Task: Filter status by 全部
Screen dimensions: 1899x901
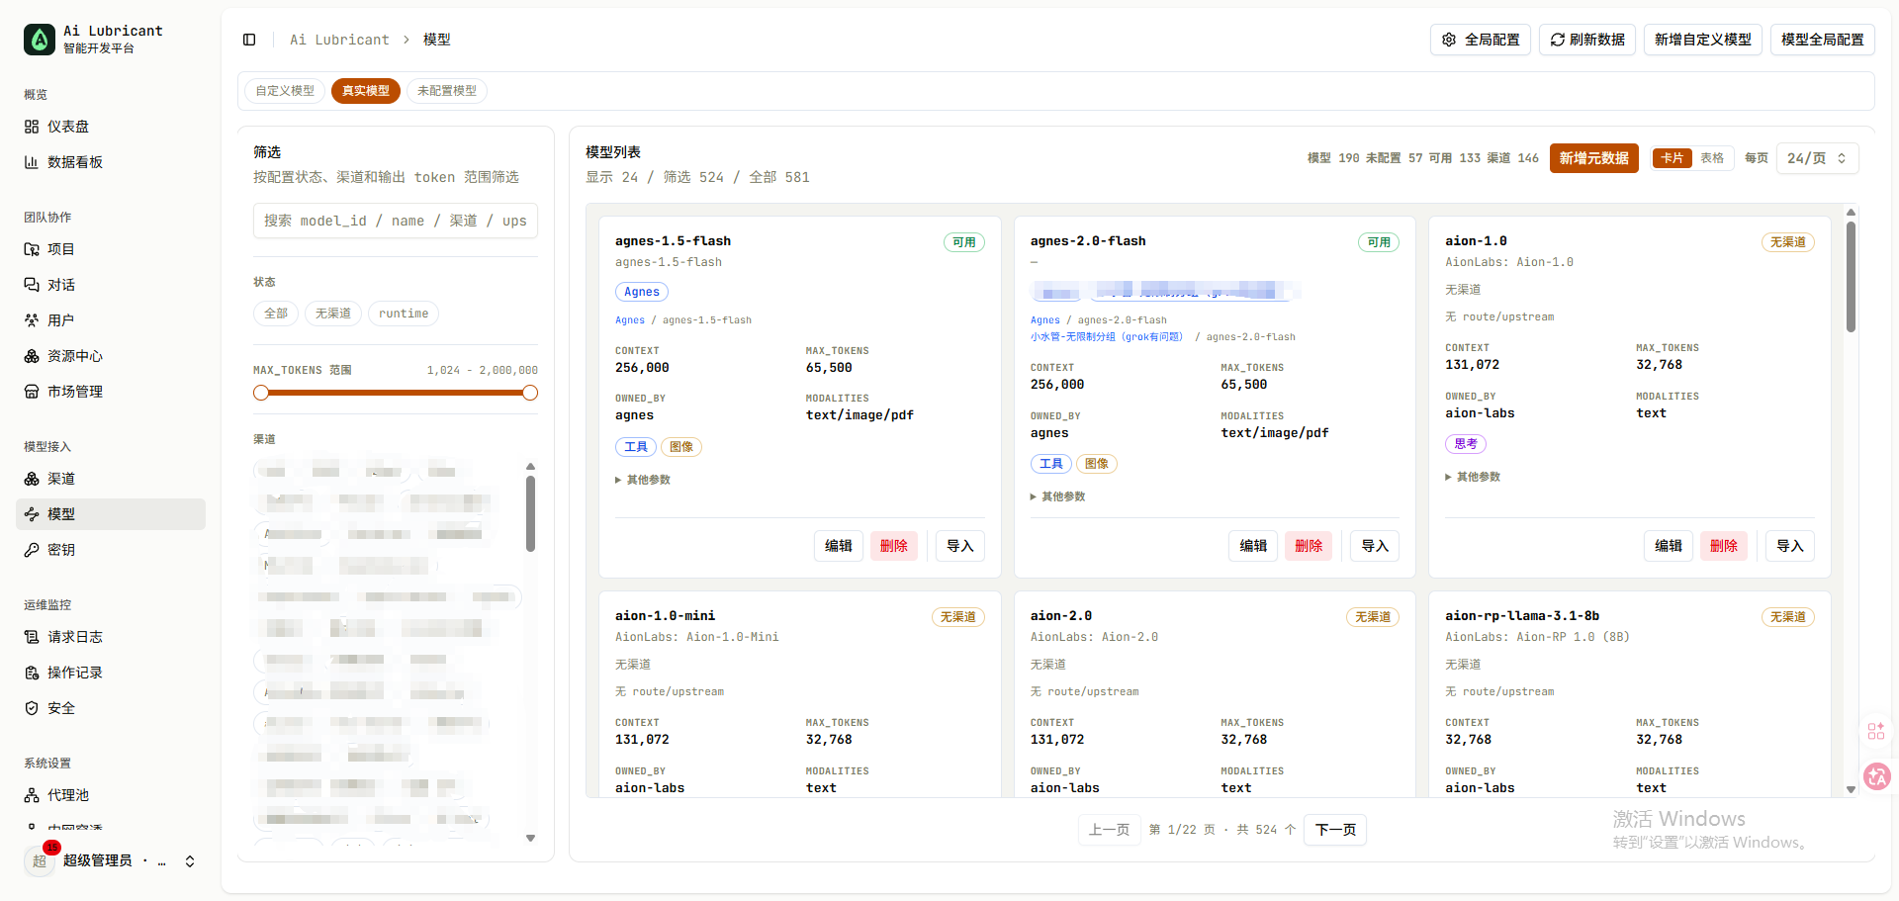Action: [276, 314]
